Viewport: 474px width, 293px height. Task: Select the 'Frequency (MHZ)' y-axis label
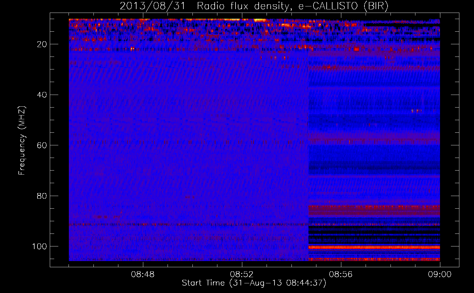22,141
